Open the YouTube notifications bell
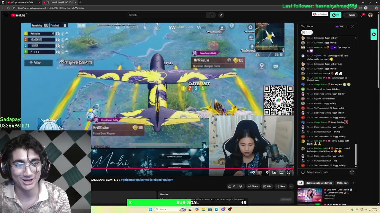This screenshot has height=213, width=380. point(362,15)
